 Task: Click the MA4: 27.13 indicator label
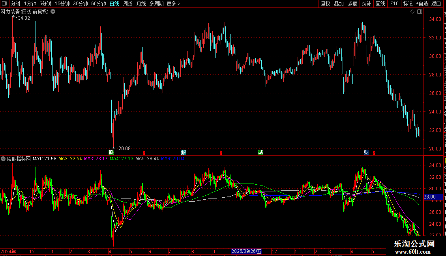(122, 159)
